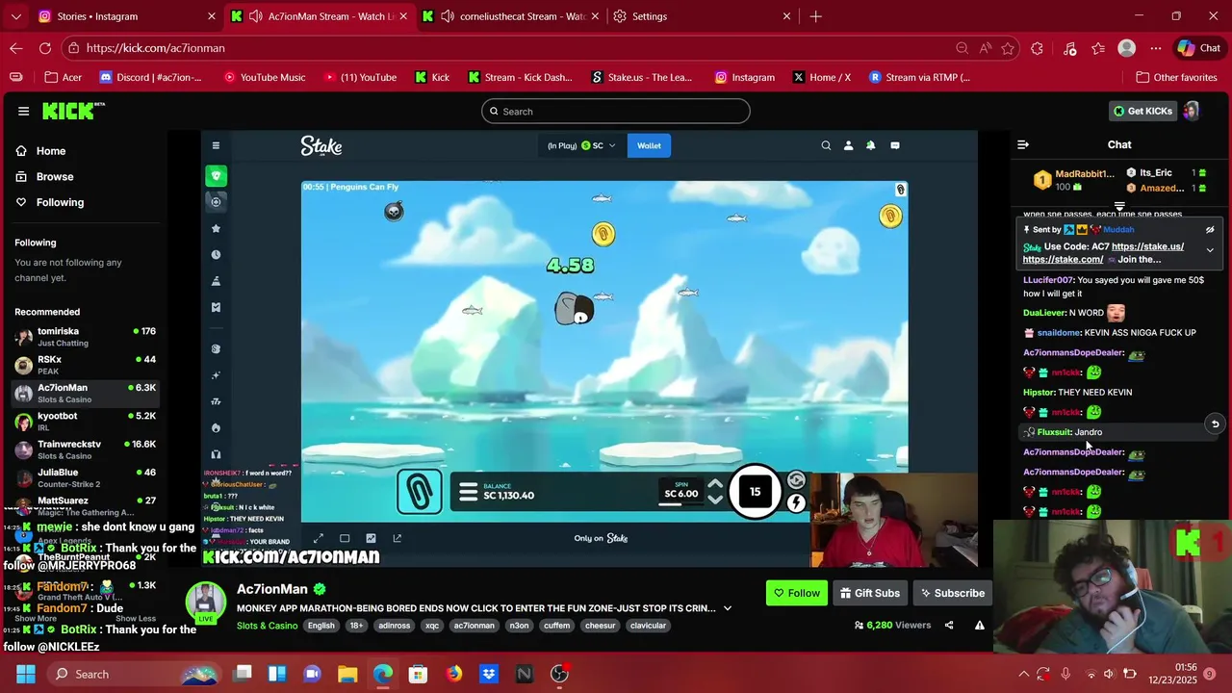
Task: Open the browser profile icon
Action: tap(1127, 48)
